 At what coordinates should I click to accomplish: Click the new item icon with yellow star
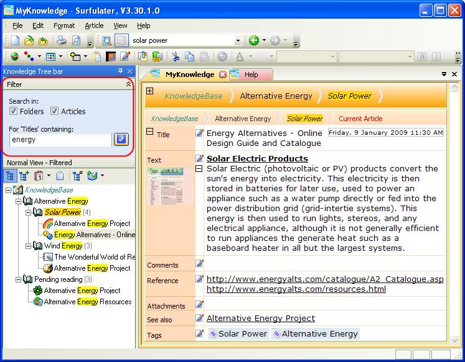coord(75,56)
